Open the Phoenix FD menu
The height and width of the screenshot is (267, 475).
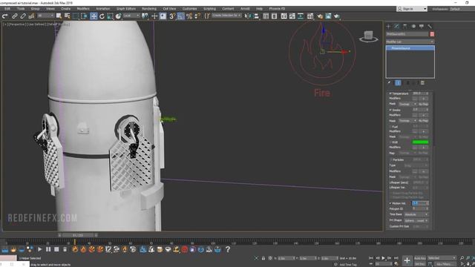(x=277, y=9)
